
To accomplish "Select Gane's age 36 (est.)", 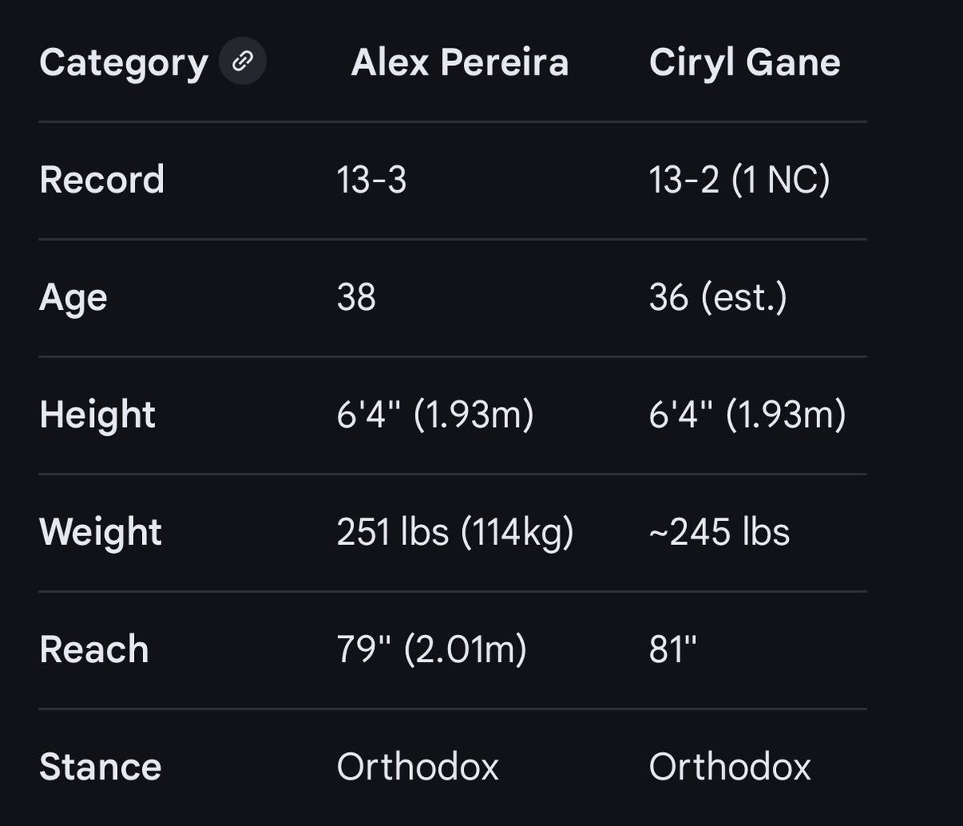I will (718, 298).
